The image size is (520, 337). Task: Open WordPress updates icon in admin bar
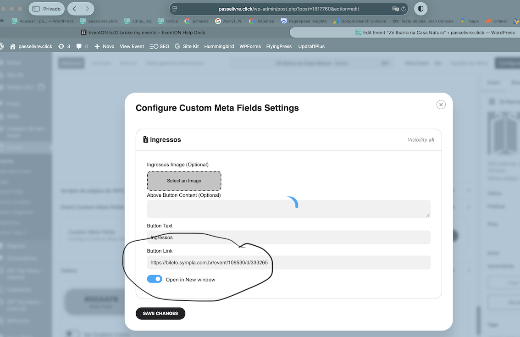point(64,46)
